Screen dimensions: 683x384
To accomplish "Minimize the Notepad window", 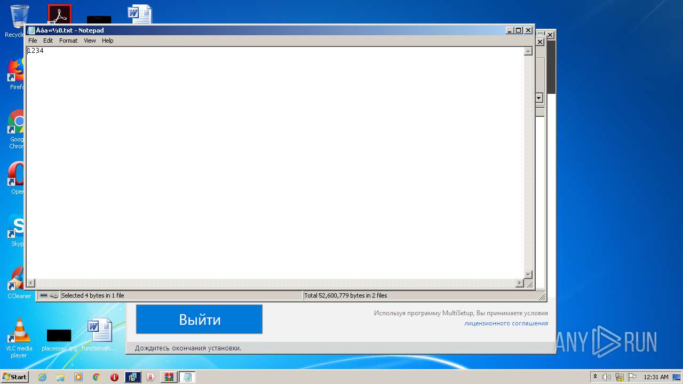I will pyautogui.click(x=510, y=30).
